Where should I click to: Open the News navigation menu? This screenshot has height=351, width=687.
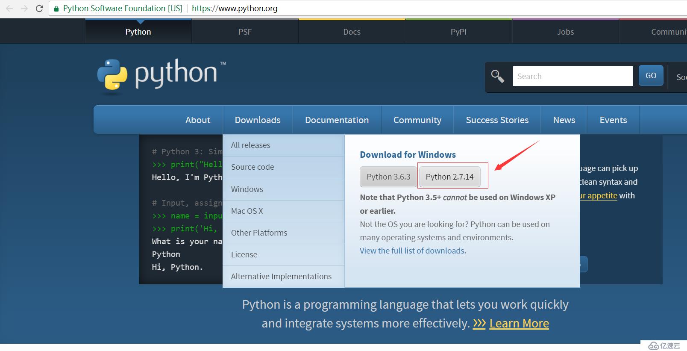click(x=564, y=120)
